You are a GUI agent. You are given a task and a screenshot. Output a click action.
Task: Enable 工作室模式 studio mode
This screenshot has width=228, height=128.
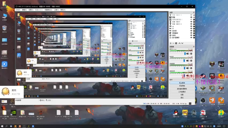tap(182, 92)
